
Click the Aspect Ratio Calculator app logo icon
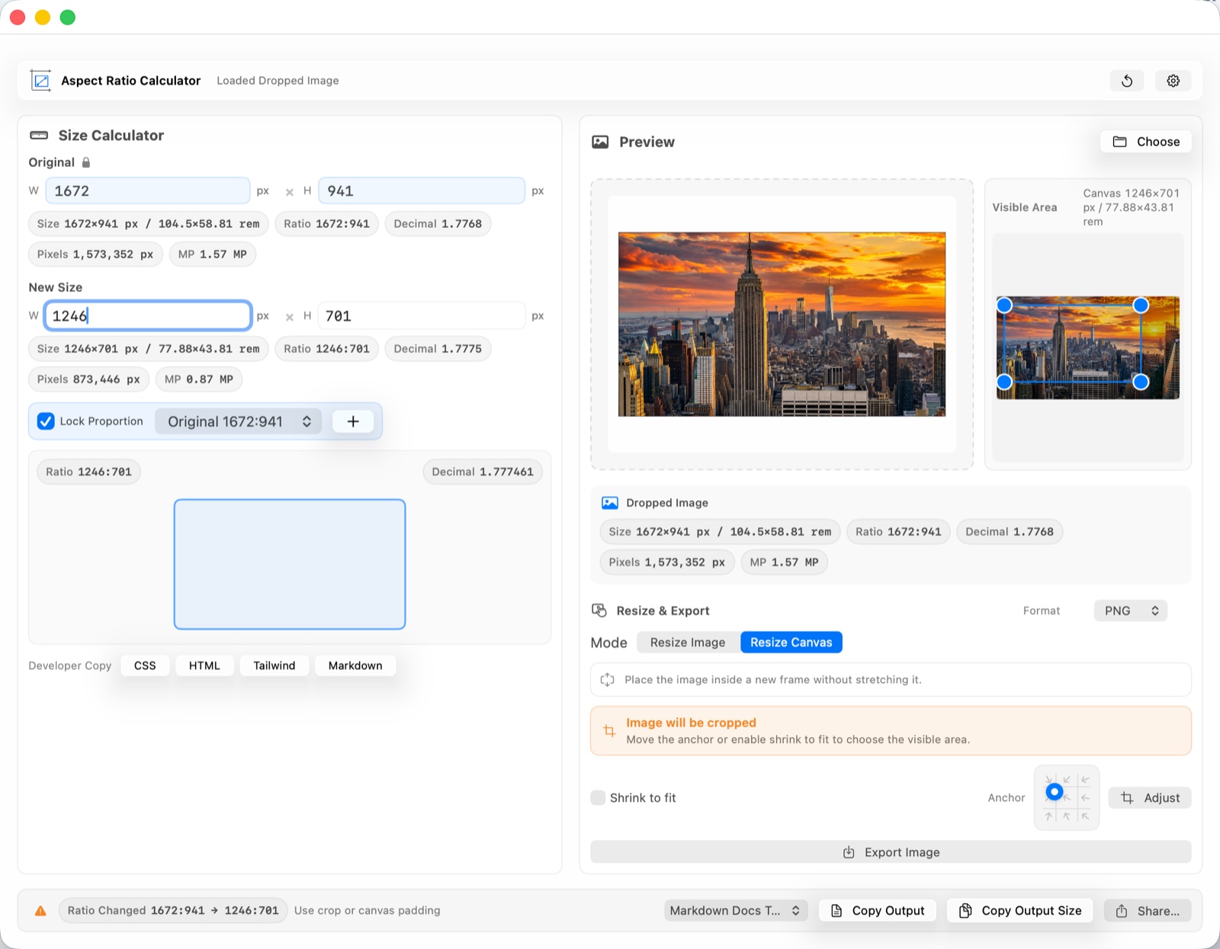(40, 80)
